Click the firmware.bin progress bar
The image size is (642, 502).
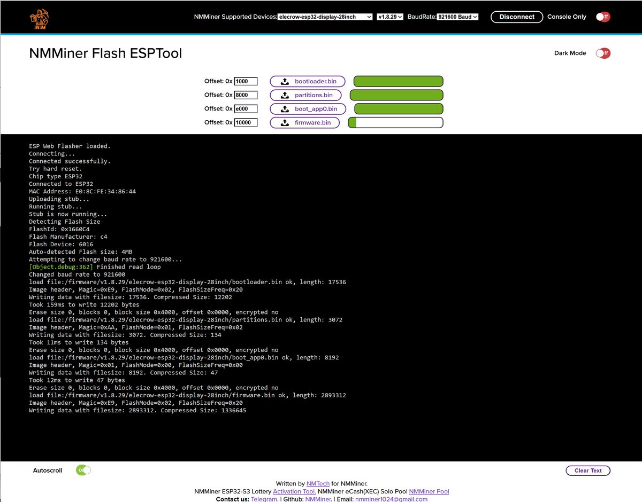click(395, 123)
